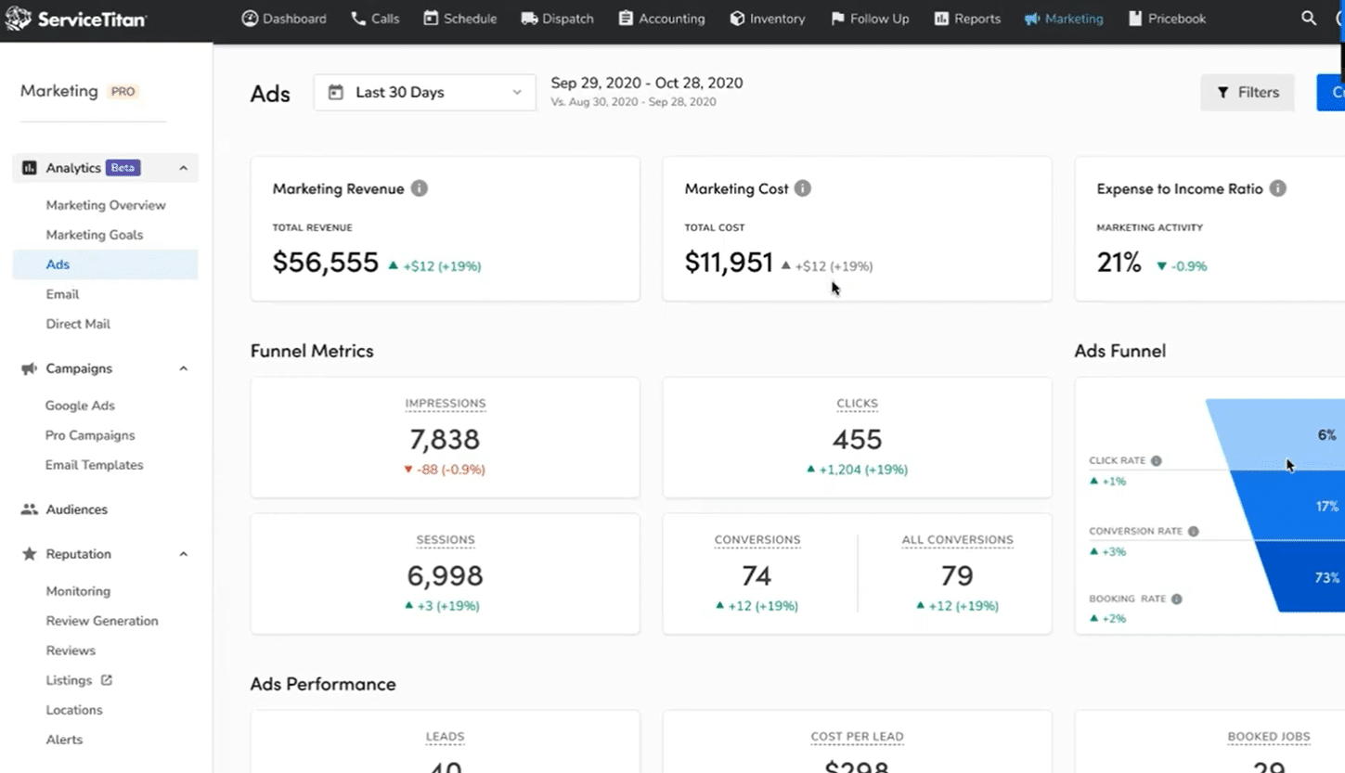Click the info icon beside Booking Rate
Screen dimensions: 1345x773
[1177, 599]
